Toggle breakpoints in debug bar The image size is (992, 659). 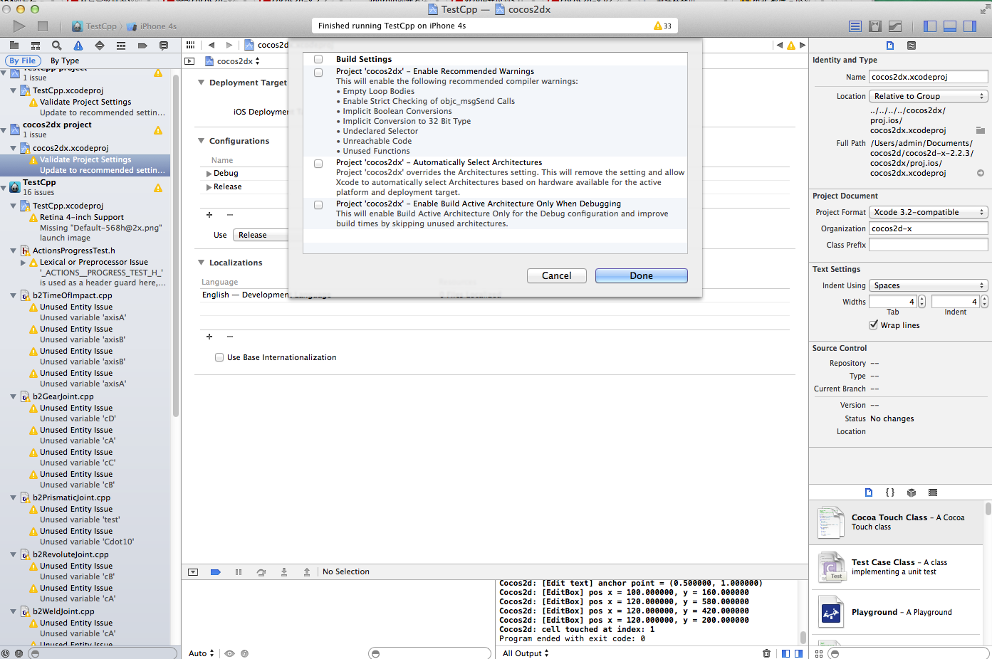[x=216, y=571]
